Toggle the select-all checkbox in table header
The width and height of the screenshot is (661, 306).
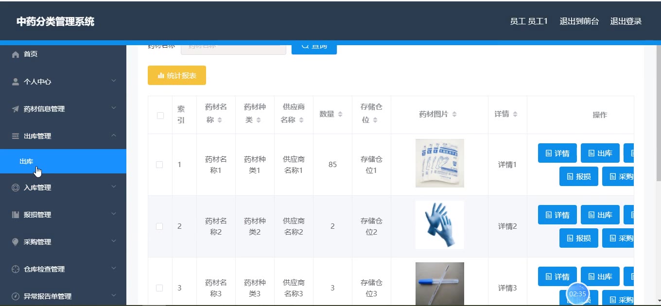(x=160, y=116)
